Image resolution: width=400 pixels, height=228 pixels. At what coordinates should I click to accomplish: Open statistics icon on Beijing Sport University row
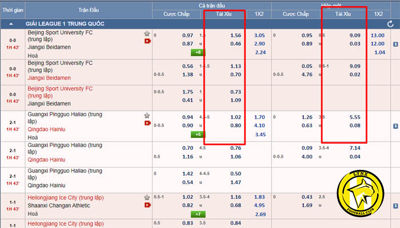pos(395,44)
